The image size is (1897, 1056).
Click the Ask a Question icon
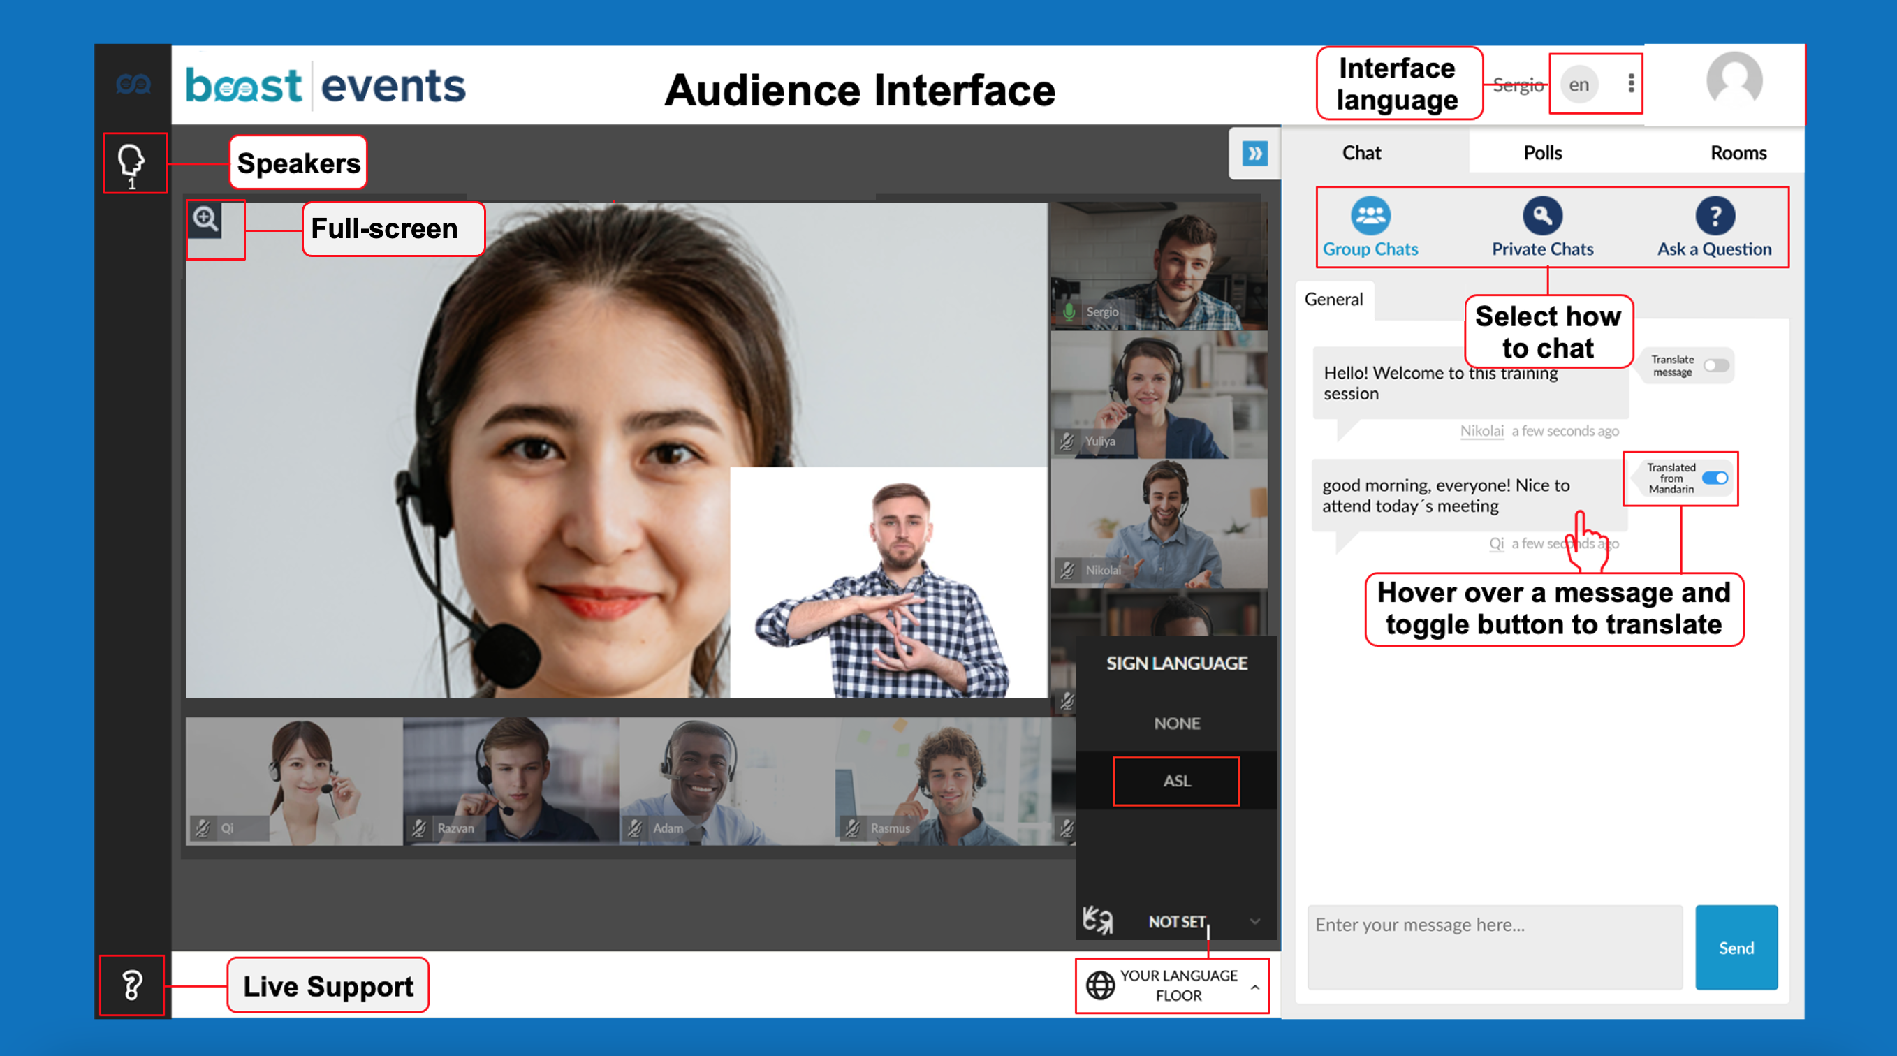point(1715,216)
